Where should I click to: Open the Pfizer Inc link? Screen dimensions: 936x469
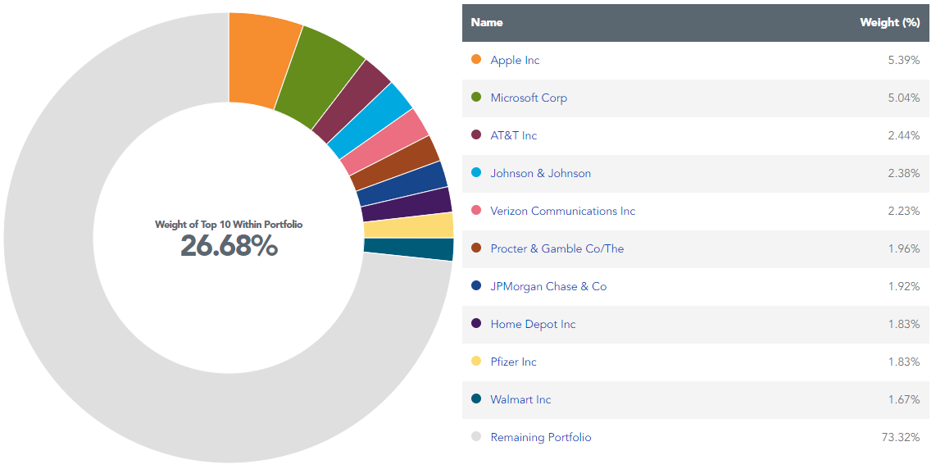pyautogui.click(x=513, y=362)
